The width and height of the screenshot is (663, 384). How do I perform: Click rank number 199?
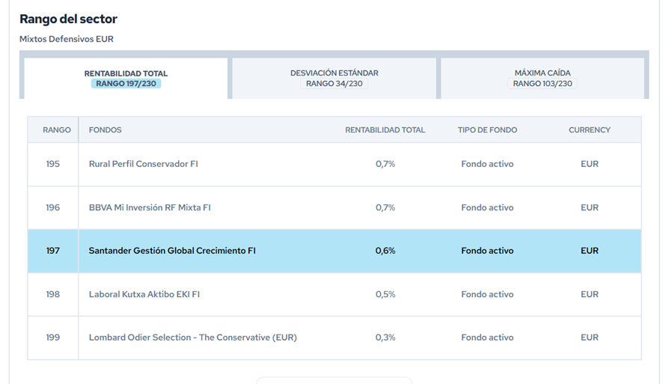53,338
